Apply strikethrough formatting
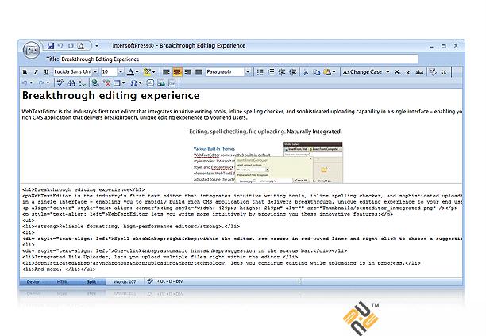The height and width of the screenshot is (336, 486). pyautogui.click(x=419, y=72)
